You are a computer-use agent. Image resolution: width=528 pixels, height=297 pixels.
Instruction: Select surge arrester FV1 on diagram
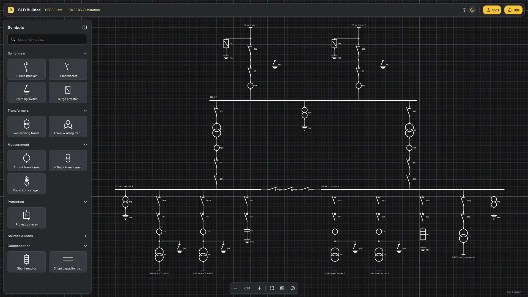pos(226,44)
